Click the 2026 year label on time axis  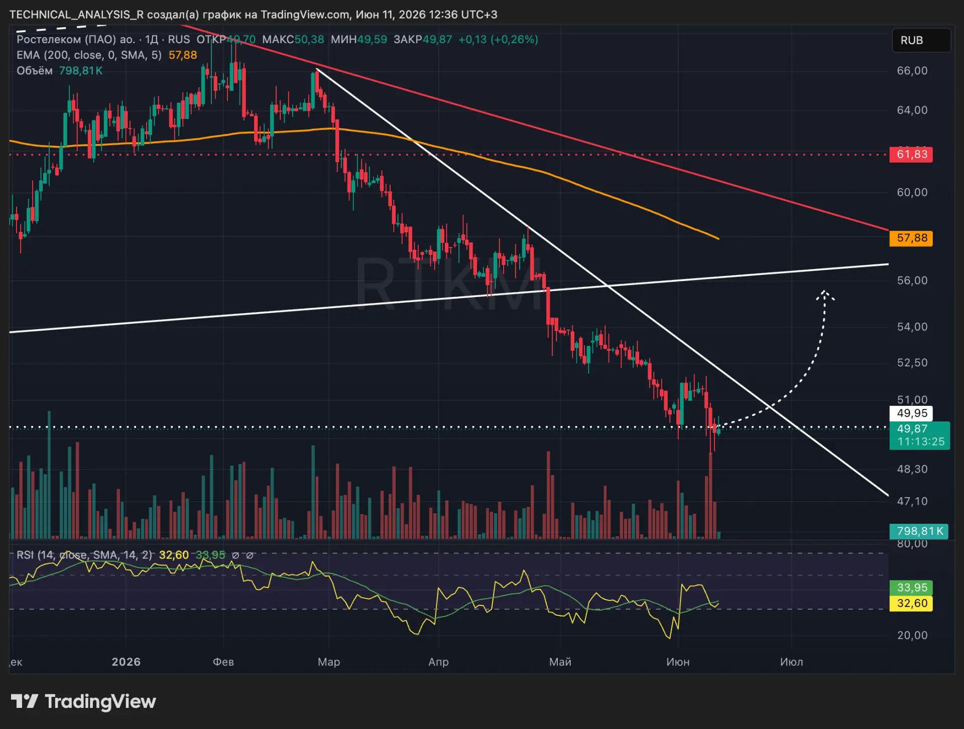click(x=126, y=662)
